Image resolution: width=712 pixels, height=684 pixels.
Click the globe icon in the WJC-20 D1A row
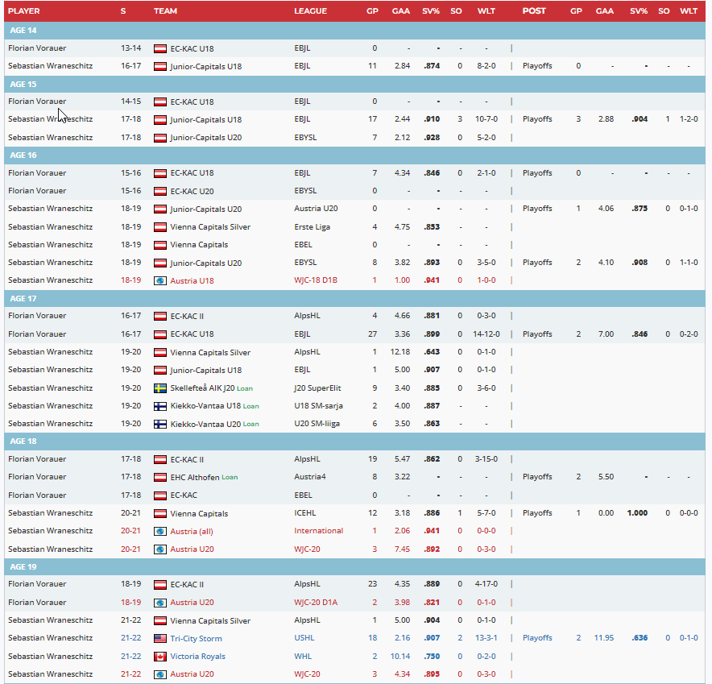click(159, 603)
